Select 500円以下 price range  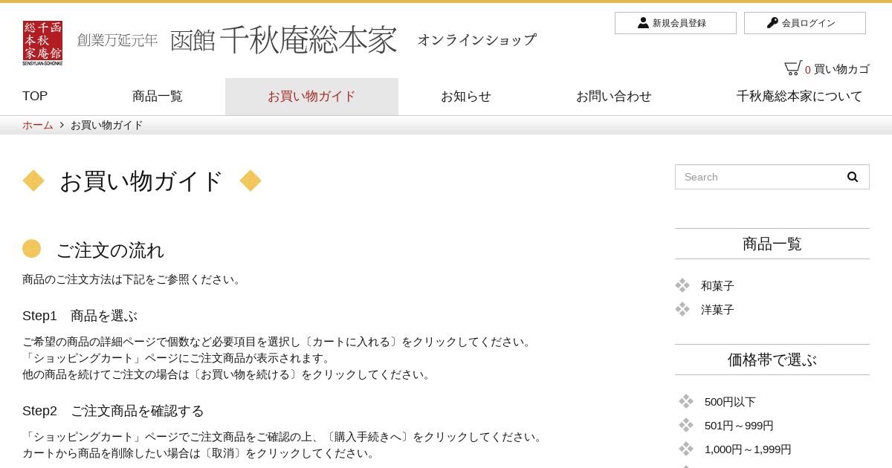coord(730,402)
